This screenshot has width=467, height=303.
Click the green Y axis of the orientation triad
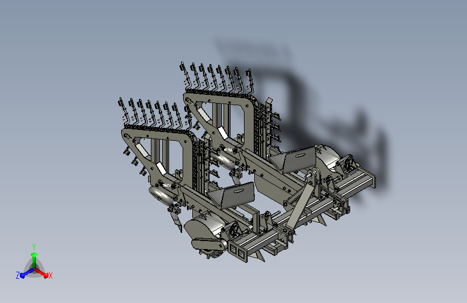34,260
